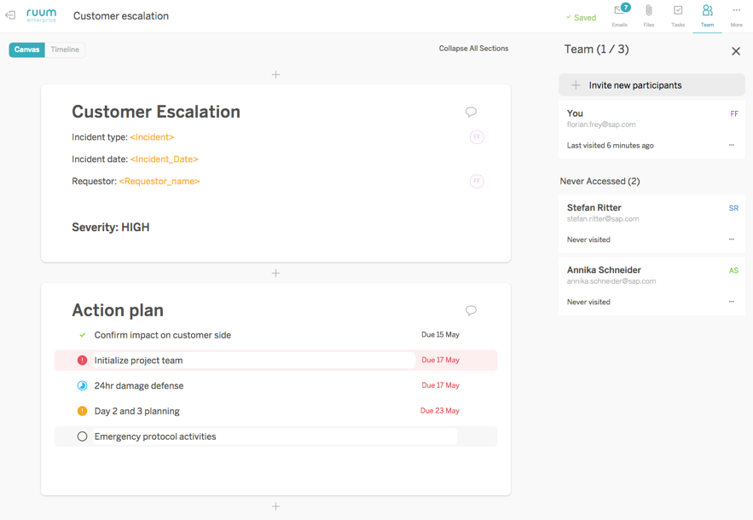Image resolution: width=753 pixels, height=520 pixels.
Task: Toggle completion of Confirm impact on customer side
Action: tap(82, 335)
